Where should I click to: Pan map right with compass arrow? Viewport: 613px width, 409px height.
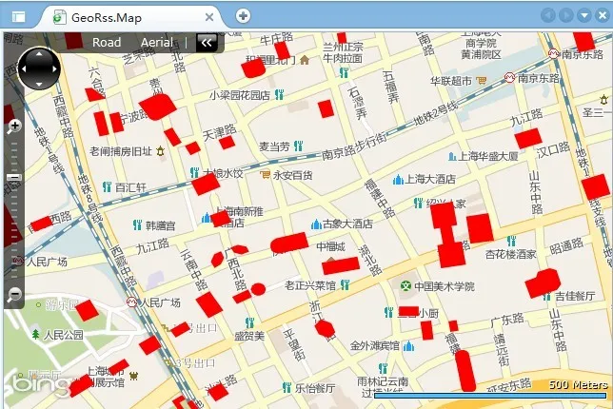(55, 69)
